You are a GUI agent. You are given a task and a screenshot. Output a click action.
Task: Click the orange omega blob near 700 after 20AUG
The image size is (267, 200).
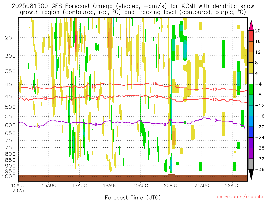coord(174,137)
